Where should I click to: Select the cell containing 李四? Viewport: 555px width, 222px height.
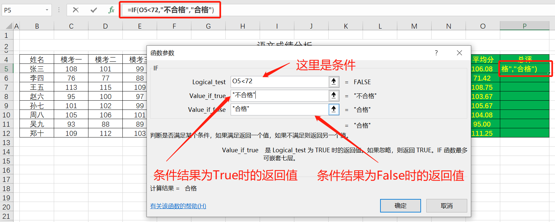point(37,78)
